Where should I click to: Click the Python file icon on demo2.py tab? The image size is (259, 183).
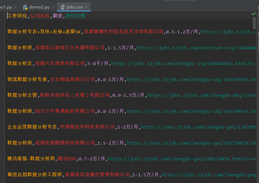tap(25, 7)
